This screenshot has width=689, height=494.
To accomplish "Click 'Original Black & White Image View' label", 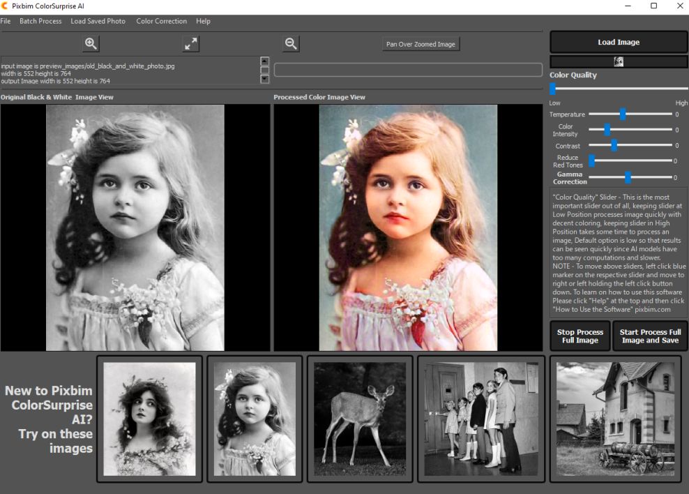I will click(57, 97).
